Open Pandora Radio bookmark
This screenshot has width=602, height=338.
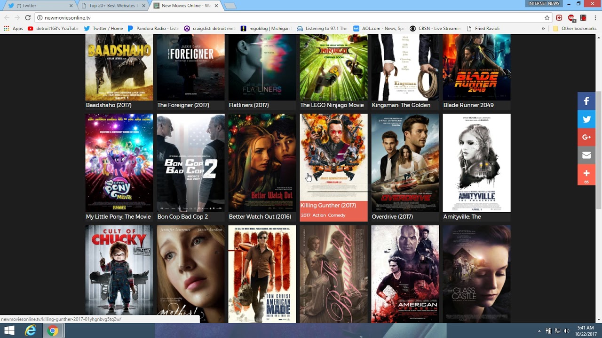[153, 29]
